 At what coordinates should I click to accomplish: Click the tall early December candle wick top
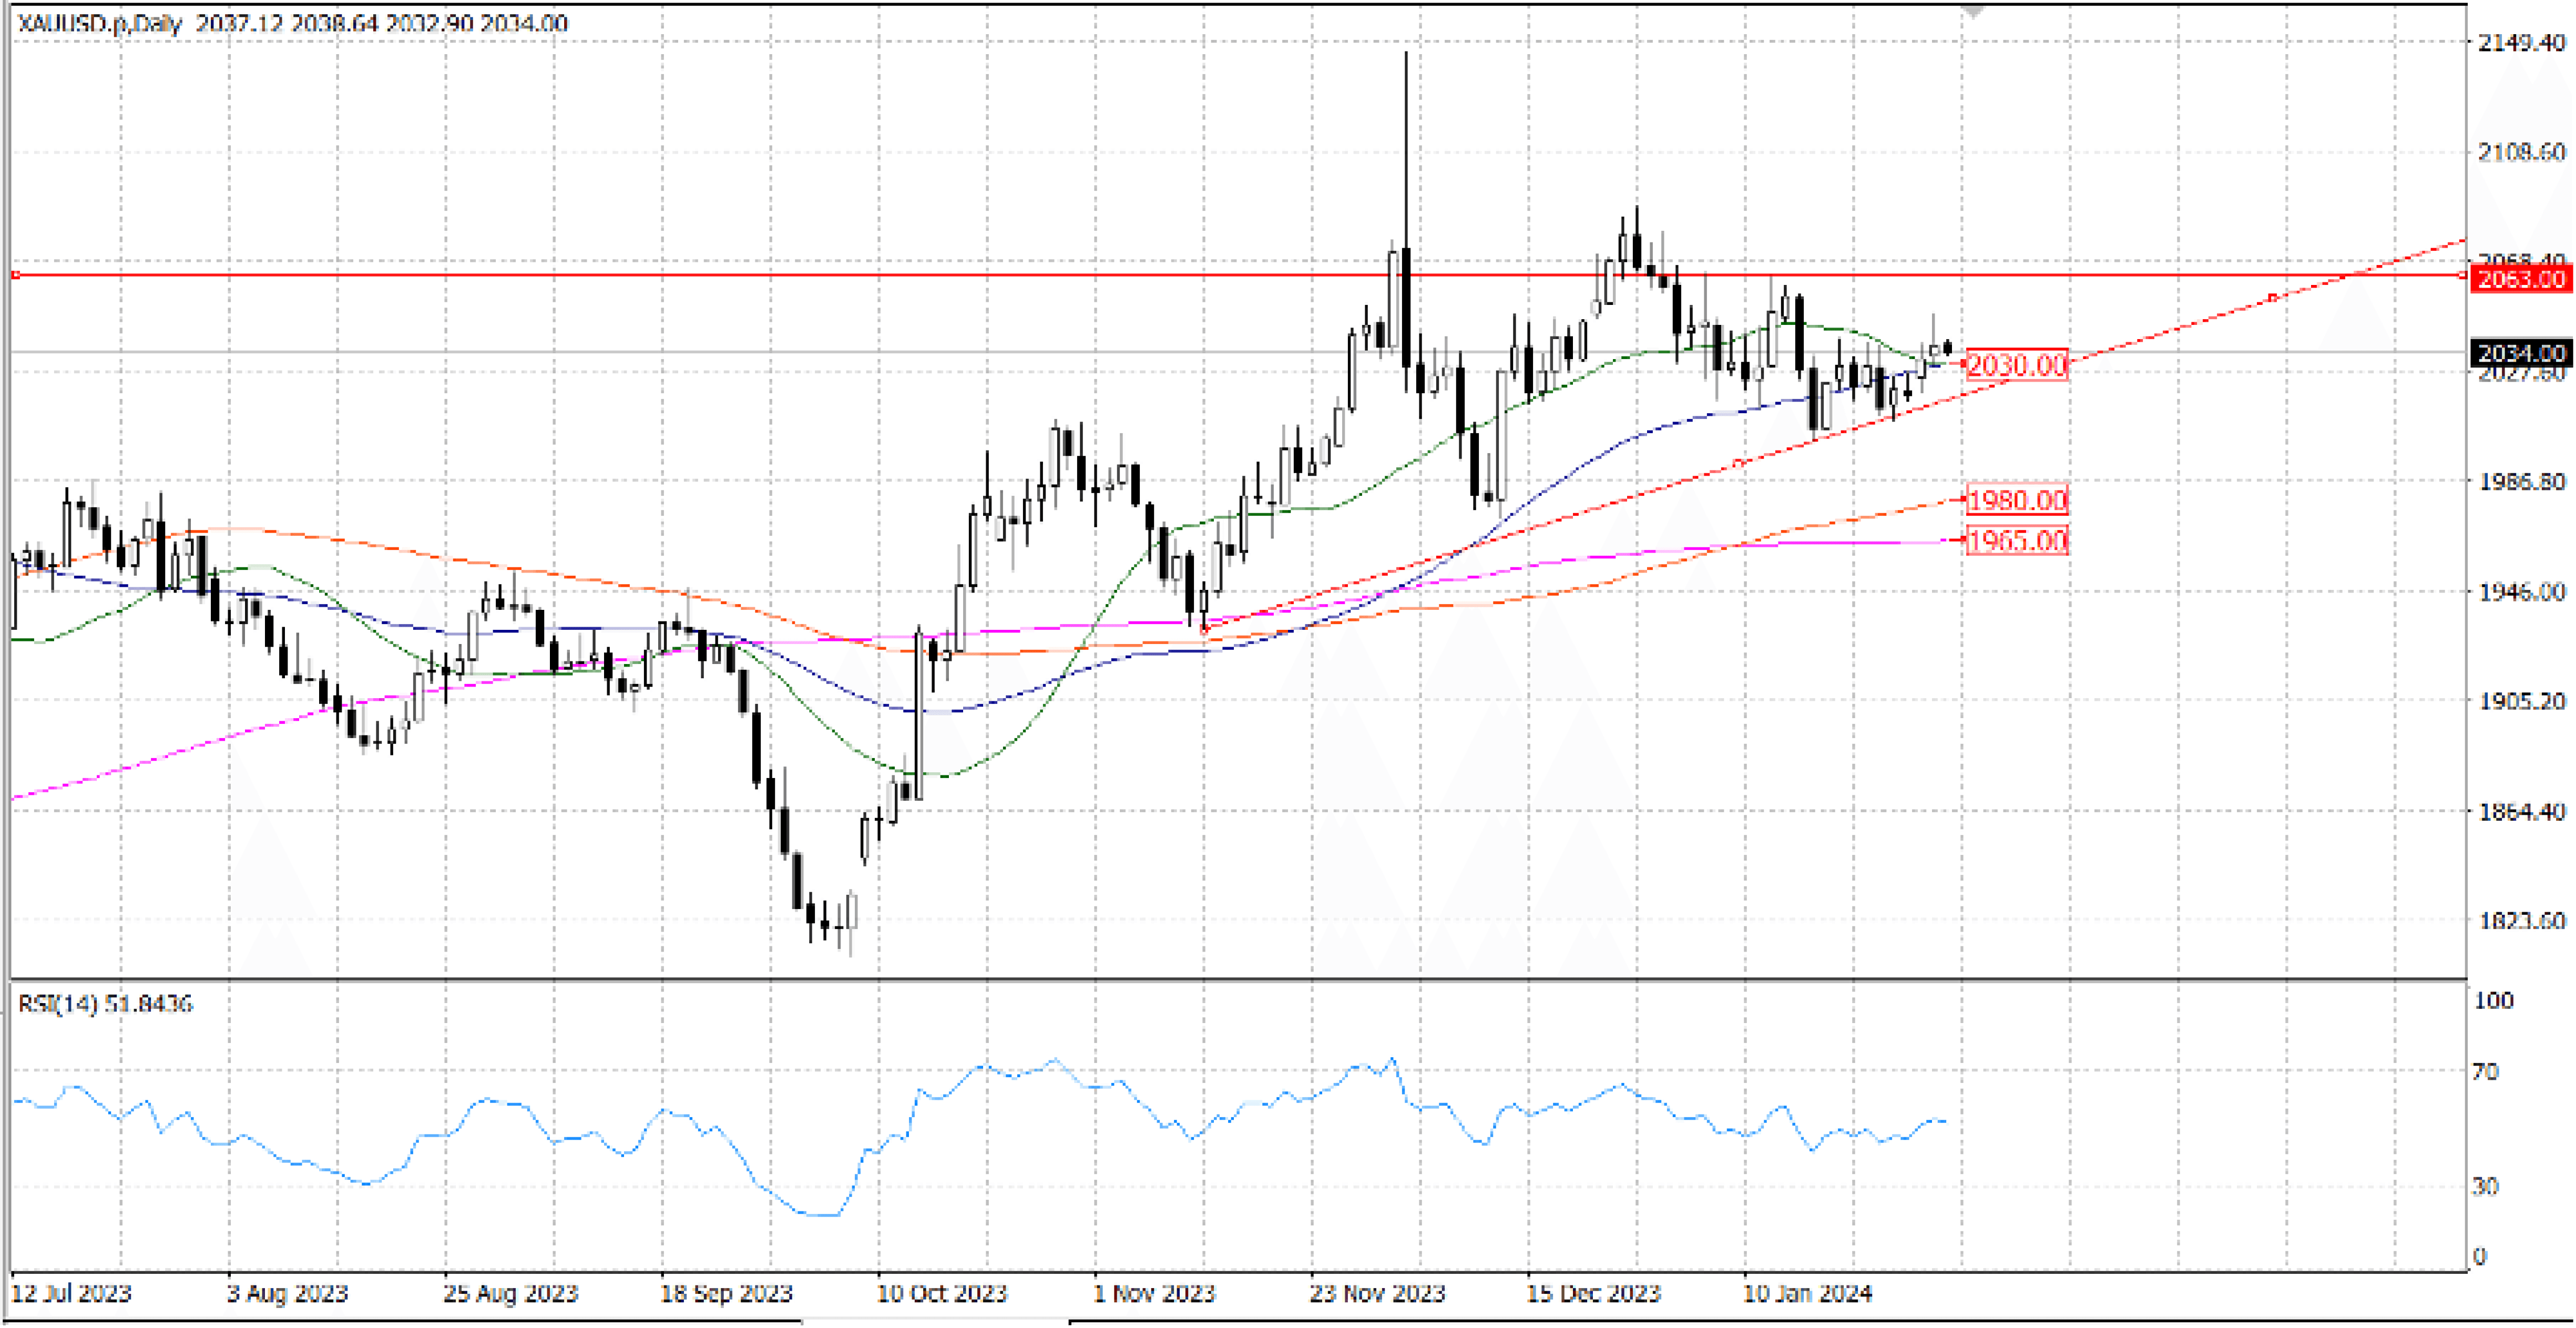tap(1406, 54)
